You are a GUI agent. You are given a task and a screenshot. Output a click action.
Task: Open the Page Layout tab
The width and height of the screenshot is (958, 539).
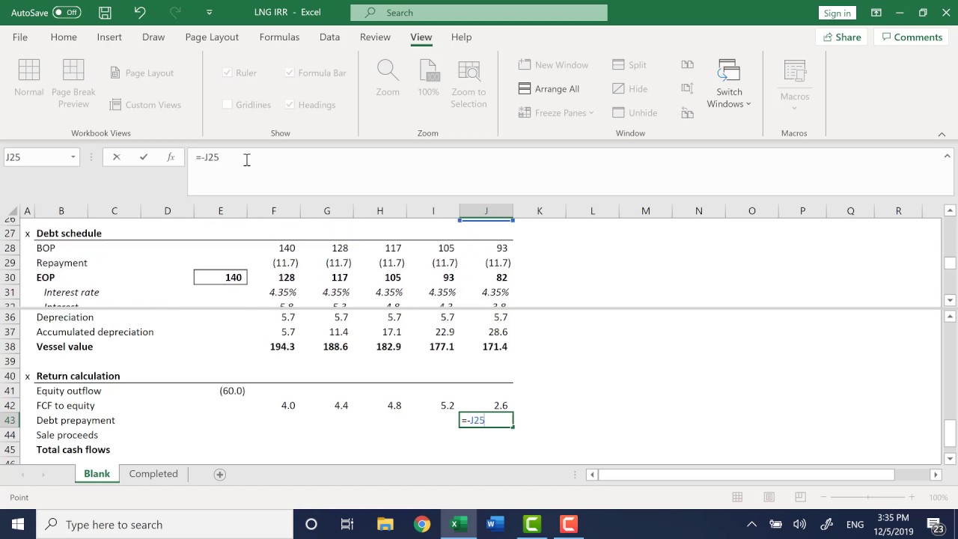pyautogui.click(x=212, y=37)
